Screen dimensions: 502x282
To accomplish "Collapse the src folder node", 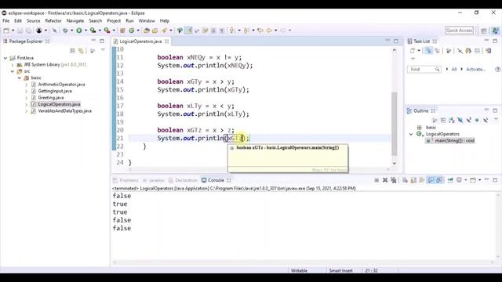I will click(x=13, y=71).
